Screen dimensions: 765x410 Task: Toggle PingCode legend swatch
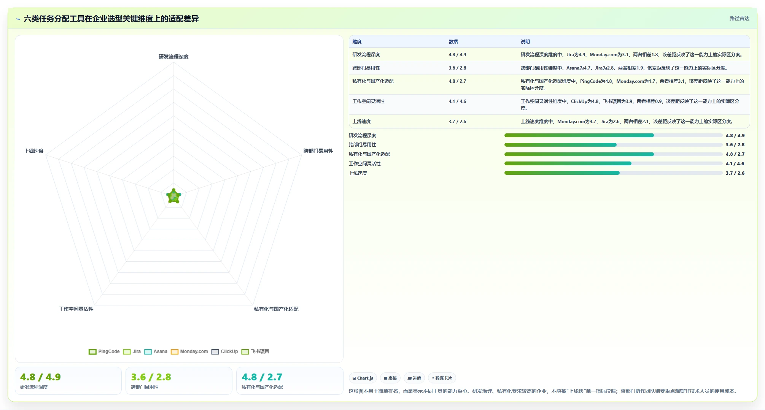pos(92,351)
